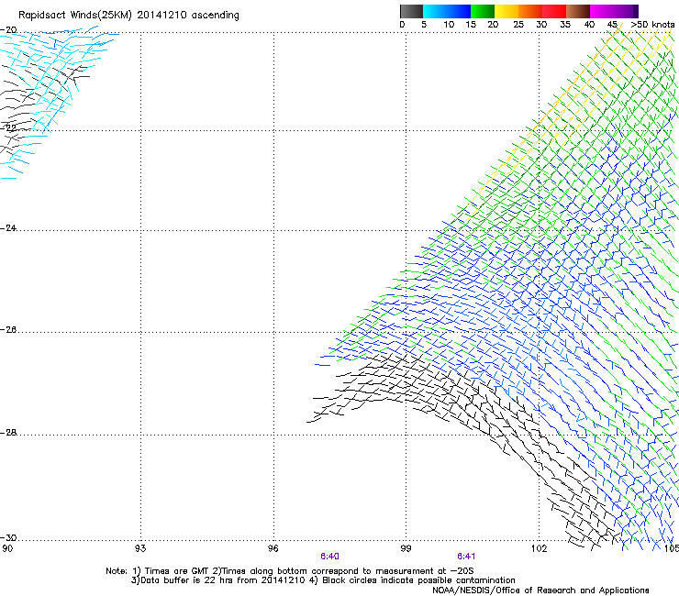679x596 pixels.
Task: Click the '-22' latitude axis label
Action: [8, 128]
